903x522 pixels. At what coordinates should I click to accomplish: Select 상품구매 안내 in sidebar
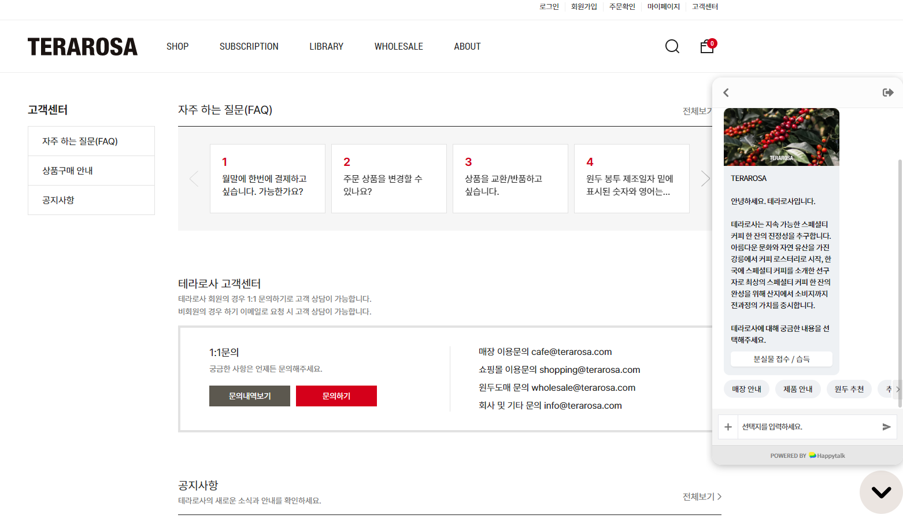pyautogui.click(x=91, y=171)
